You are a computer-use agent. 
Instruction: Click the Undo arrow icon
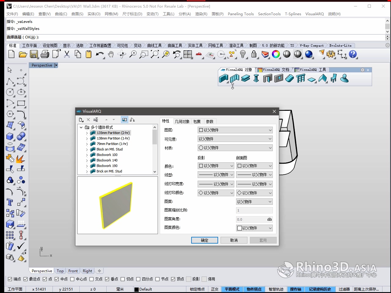tap(100, 54)
